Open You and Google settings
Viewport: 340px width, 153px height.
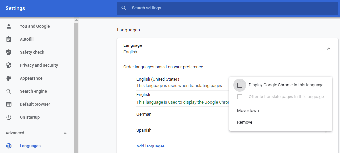pyautogui.click(x=35, y=26)
